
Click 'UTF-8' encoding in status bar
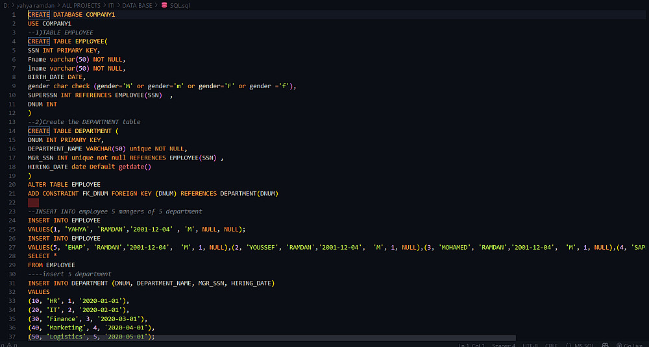pos(530,345)
